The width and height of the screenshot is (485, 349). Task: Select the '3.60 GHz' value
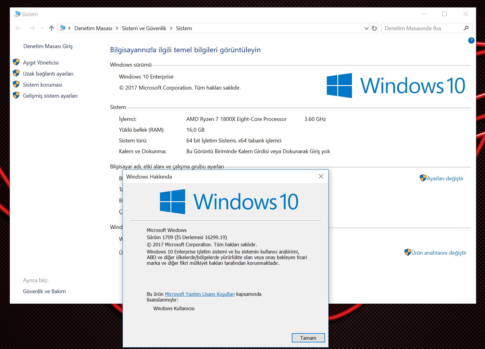click(x=315, y=119)
